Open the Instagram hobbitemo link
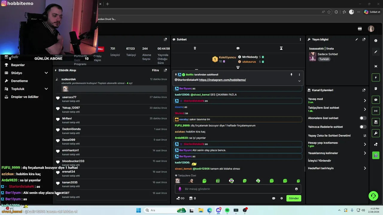383x215 pixels. [x=222, y=80]
